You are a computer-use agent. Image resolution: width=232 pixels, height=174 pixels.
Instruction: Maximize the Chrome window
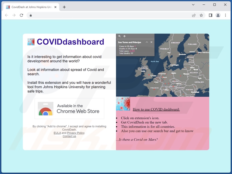(x=214, y=5)
